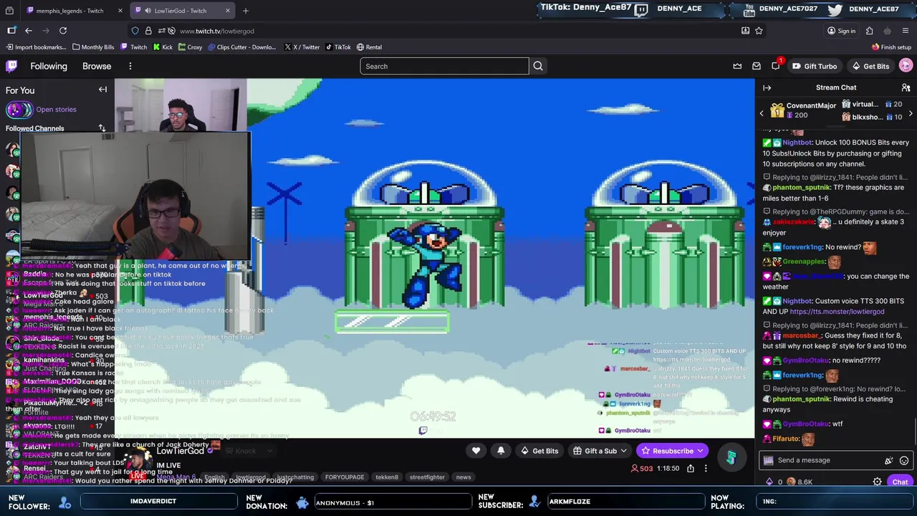Click the Gift Turbo button

(814, 66)
